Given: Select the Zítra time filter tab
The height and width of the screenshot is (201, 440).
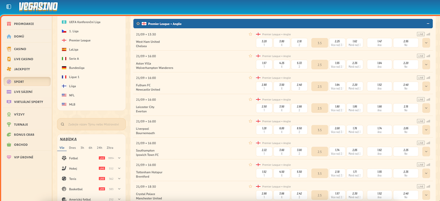Looking at the screenshot, I should coord(110,148).
